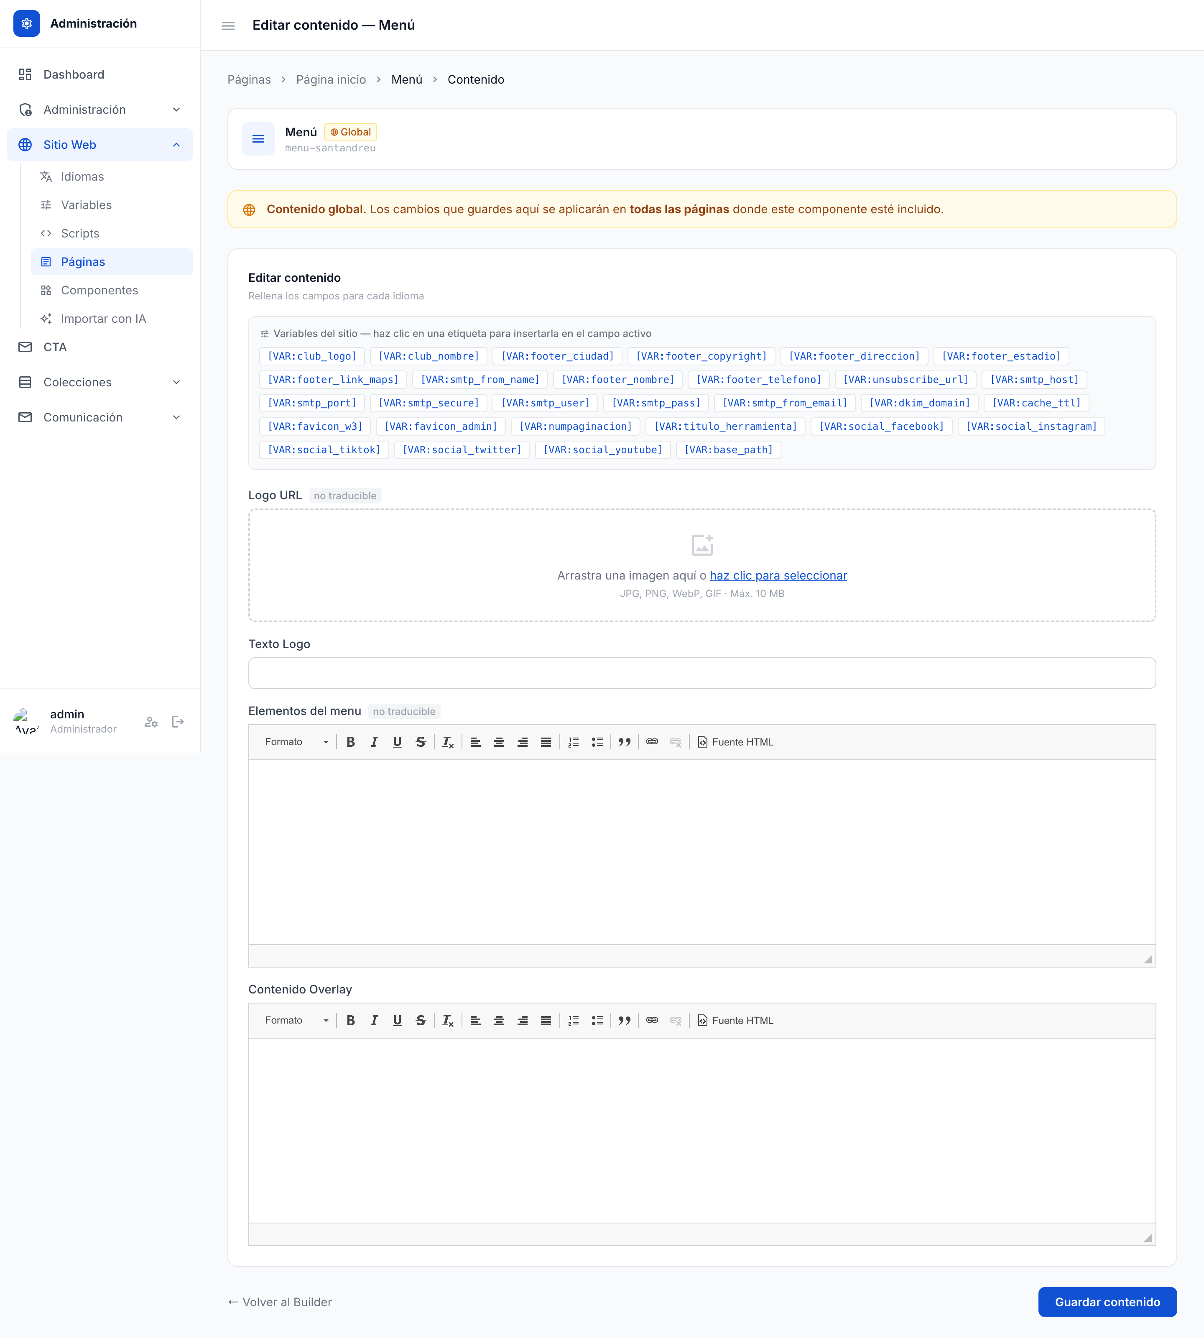Viewport: 1204px width, 1338px height.
Task: Open Importar con IA in the sidebar
Action: tap(112, 318)
